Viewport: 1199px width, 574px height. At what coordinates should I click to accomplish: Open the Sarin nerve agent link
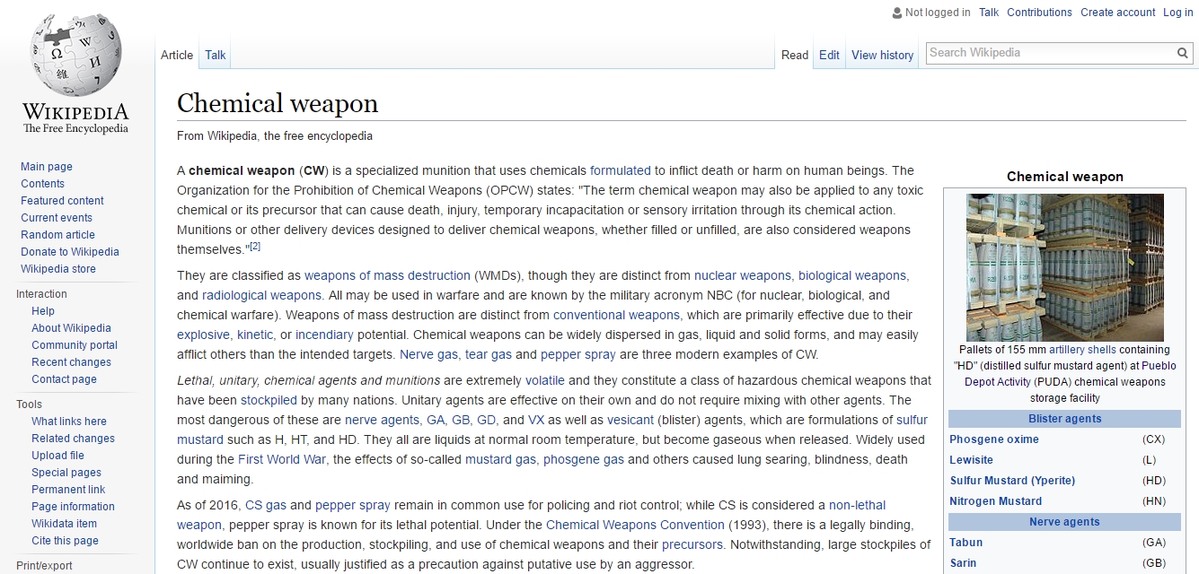963,563
